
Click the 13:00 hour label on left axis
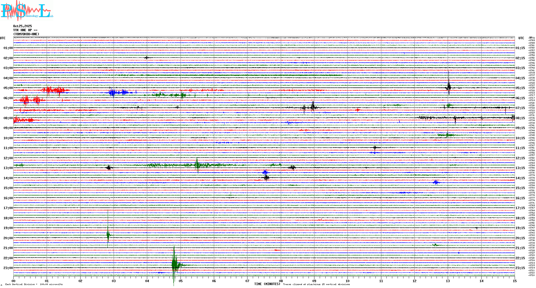[8, 168]
